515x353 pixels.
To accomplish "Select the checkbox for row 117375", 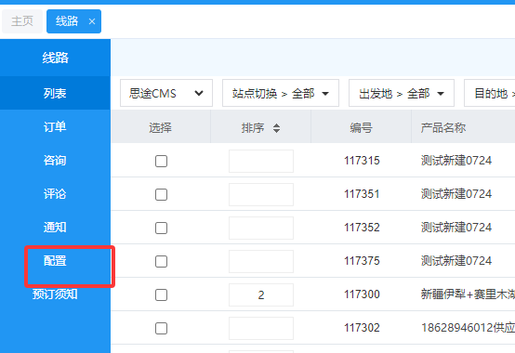I will click(x=161, y=261).
